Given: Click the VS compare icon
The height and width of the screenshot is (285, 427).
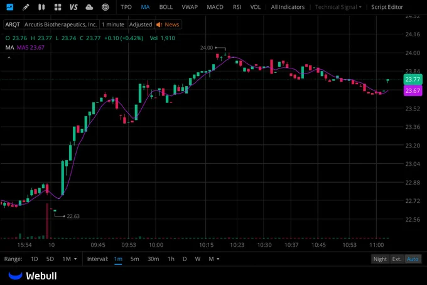Looking at the screenshot, I should click(x=73, y=7).
